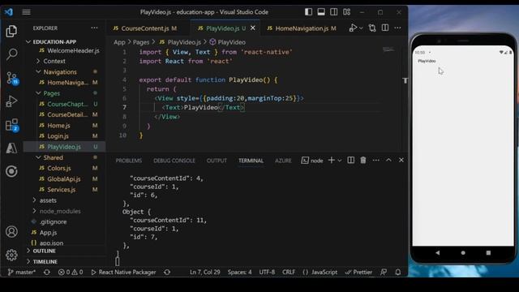Open new terminal launch profile dropdown
Image resolution: width=519 pixels, height=292 pixels.
point(340,161)
